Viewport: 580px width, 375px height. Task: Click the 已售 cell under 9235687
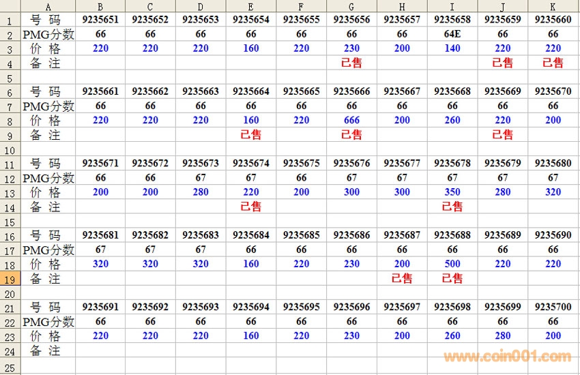pyautogui.click(x=402, y=278)
